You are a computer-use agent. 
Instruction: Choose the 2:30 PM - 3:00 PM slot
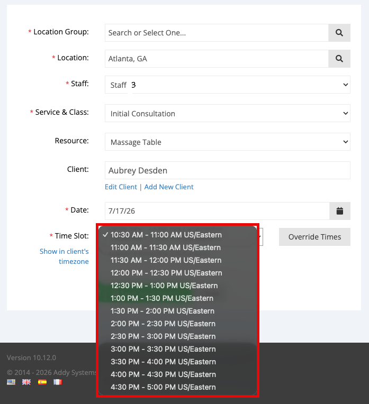coord(177,336)
